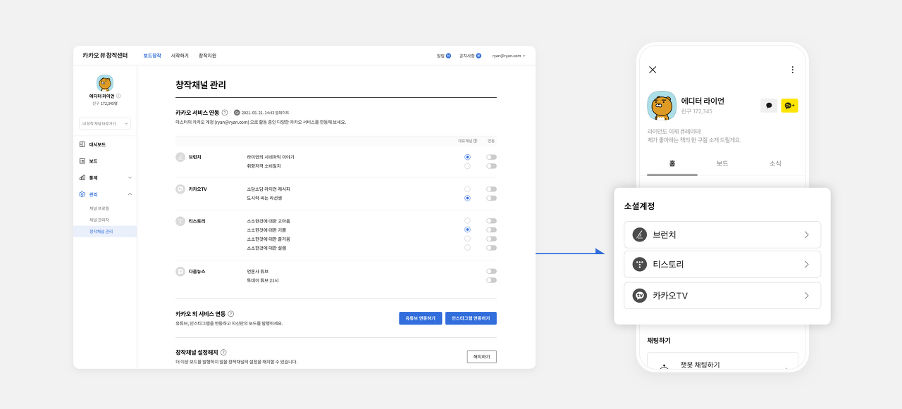
Task: Select 취향저격 소비일지 as representative channel
Action: tap(467, 166)
